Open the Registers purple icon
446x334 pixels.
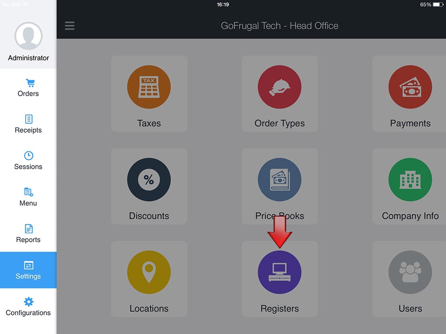(x=280, y=272)
